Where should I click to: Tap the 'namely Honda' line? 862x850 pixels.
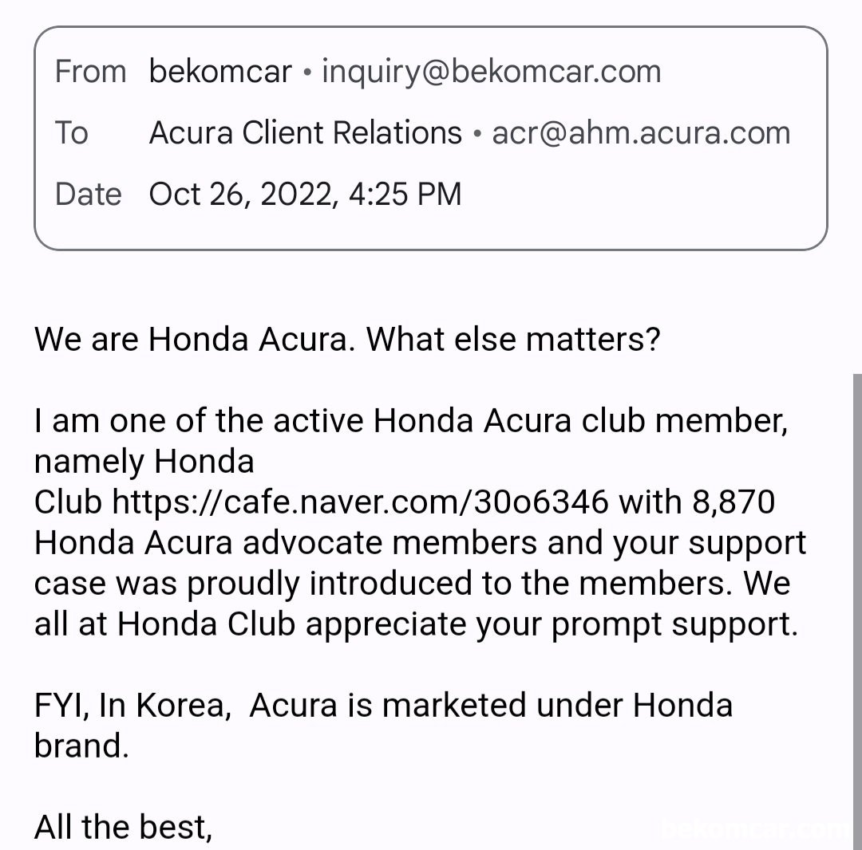click(x=144, y=462)
